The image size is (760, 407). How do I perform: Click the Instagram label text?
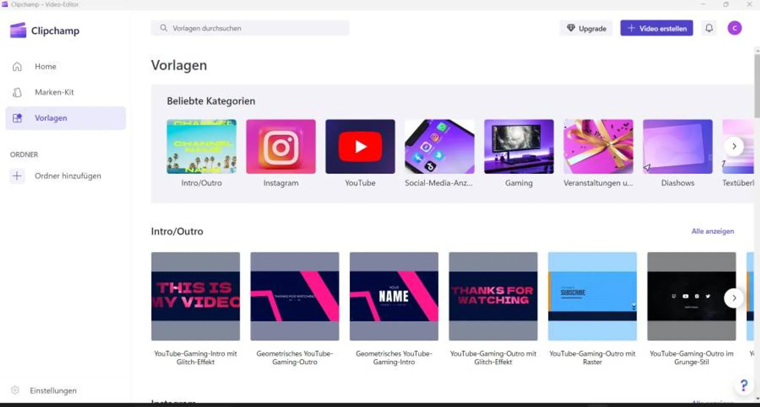pos(281,183)
